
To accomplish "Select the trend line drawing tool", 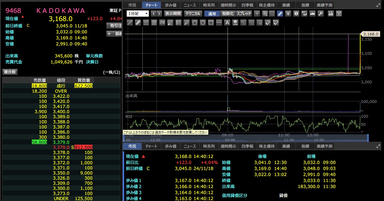I will pyautogui.click(x=130, y=23).
